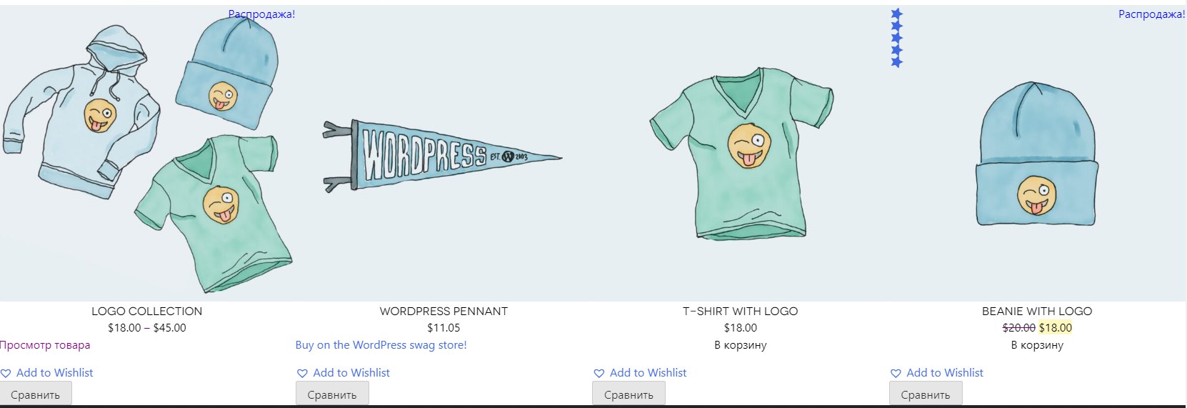
Task: Click Сравнить button for WordPress Pennant
Action: point(332,394)
